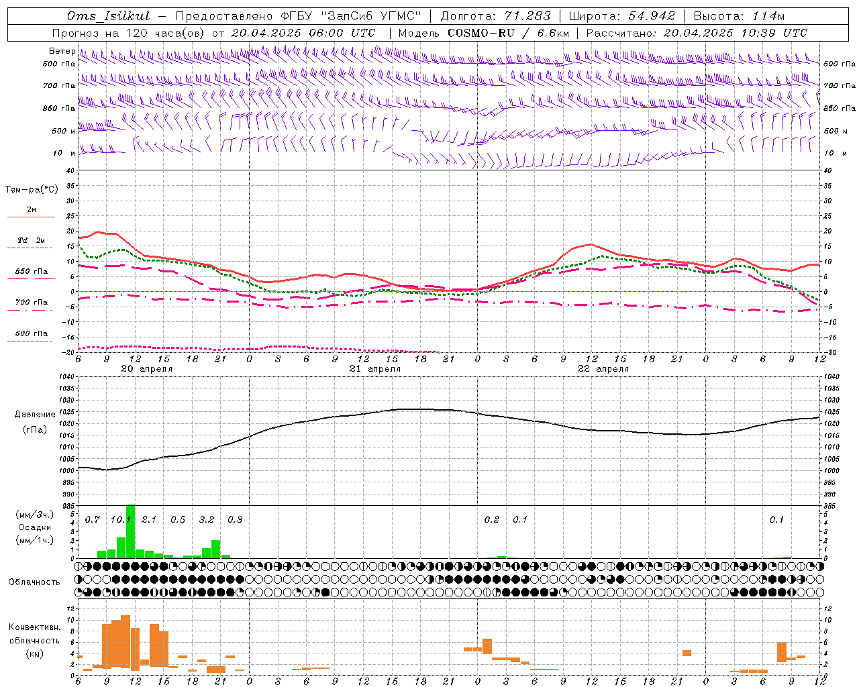This screenshot has width=859, height=687.
Task: Click the elevation text Высота: 114м
Action: coord(739,16)
